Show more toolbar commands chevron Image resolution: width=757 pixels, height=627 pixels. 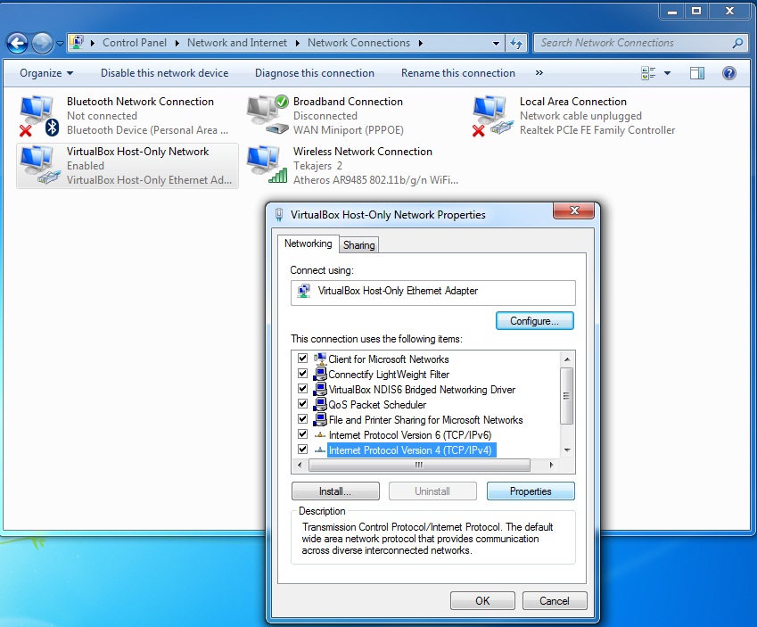click(539, 73)
